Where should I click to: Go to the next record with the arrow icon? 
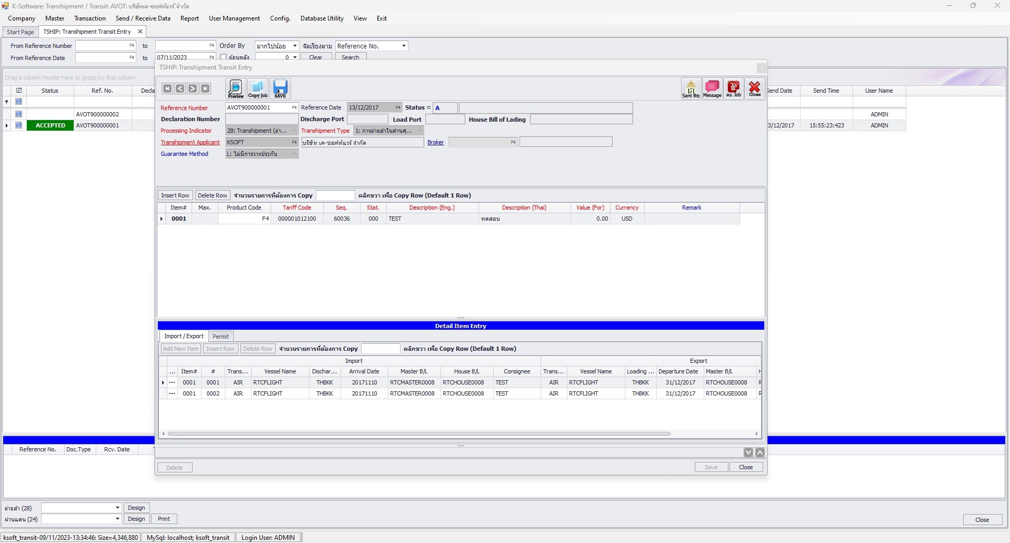[x=193, y=88]
